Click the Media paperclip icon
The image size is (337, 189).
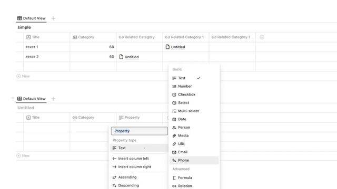point(174,135)
